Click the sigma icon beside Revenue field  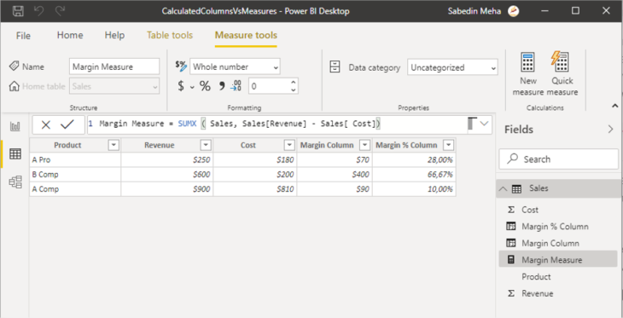511,293
